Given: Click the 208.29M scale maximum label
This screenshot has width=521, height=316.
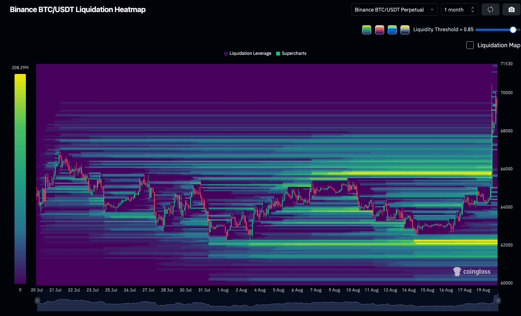Looking at the screenshot, I should pyautogui.click(x=20, y=68).
